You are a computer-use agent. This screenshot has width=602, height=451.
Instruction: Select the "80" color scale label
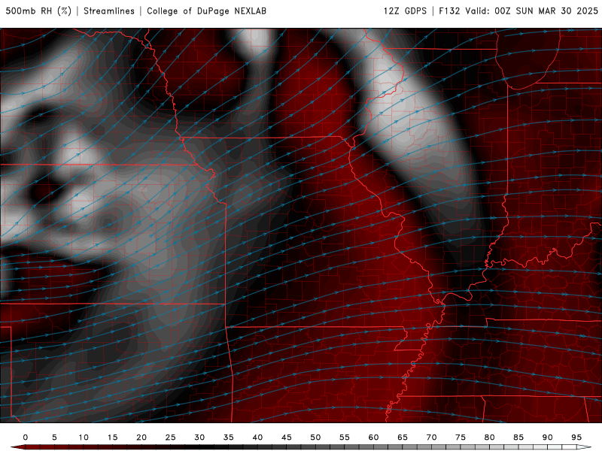click(x=489, y=437)
